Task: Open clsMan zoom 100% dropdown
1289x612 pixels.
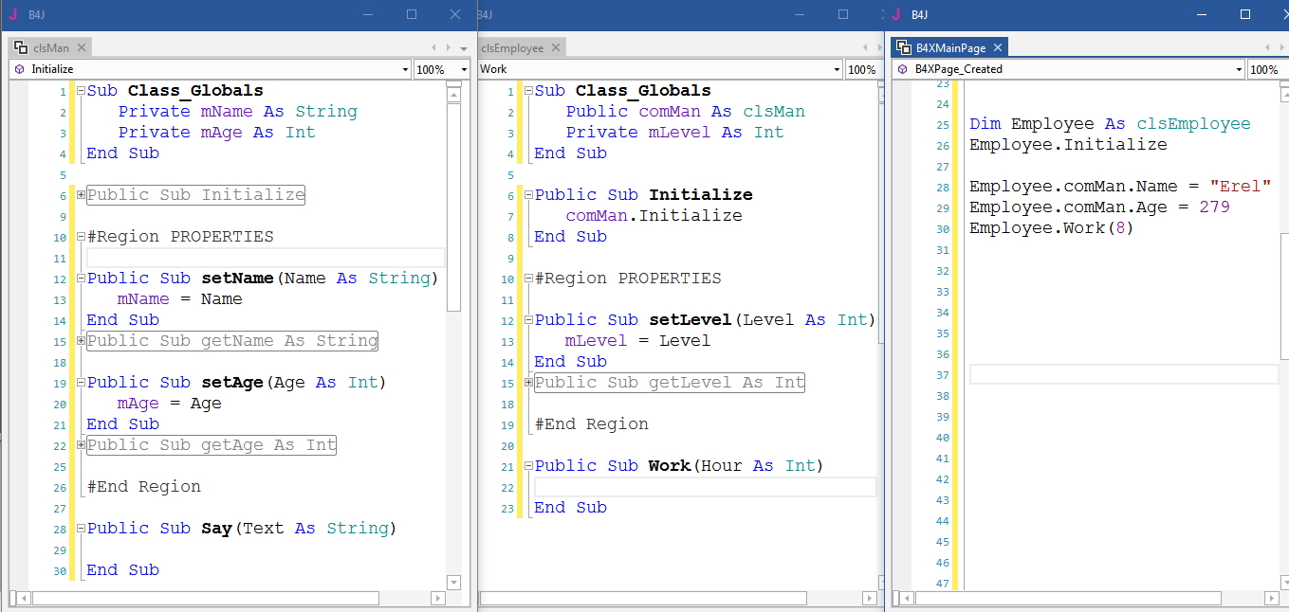Action: click(464, 69)
